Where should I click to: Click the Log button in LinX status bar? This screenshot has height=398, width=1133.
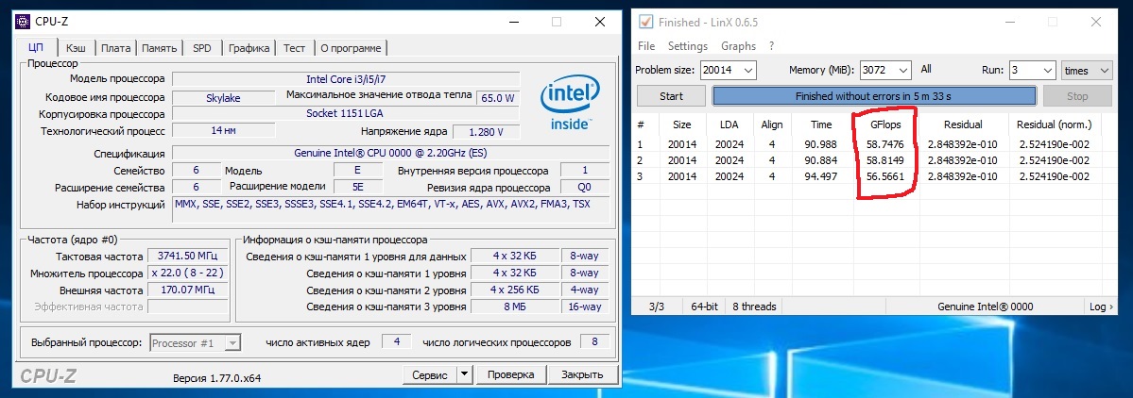click(1101, 307)
